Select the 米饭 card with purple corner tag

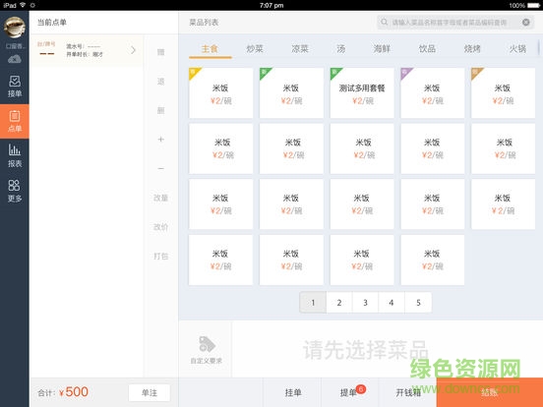point(433,92)
